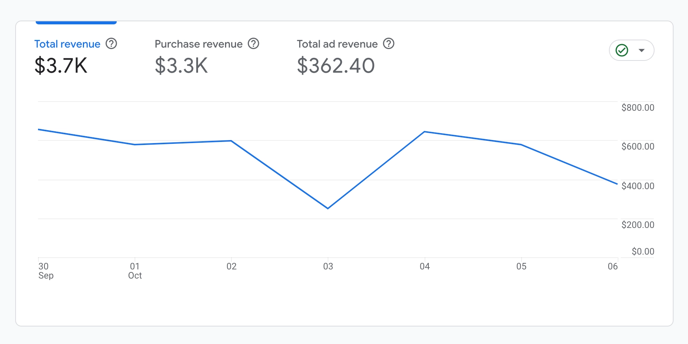
Task: Select the Total revenue metric tab
Action: coord(67,44)
